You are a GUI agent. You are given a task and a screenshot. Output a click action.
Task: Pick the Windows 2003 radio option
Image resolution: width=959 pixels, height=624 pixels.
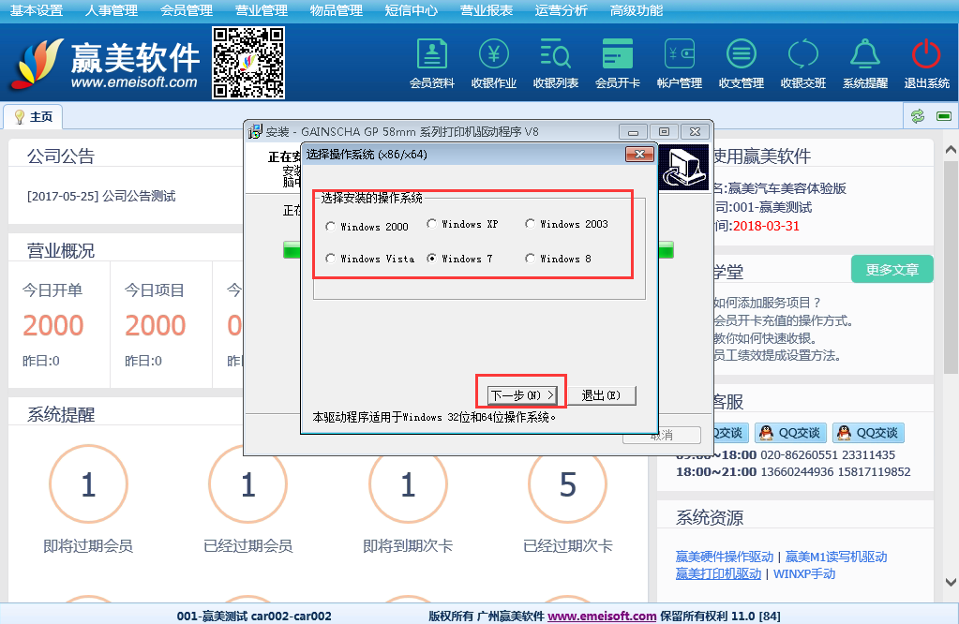531,225
